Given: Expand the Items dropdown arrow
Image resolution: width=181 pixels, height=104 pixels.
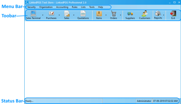Looking at the screenshot, I should [x=106, y=15].
